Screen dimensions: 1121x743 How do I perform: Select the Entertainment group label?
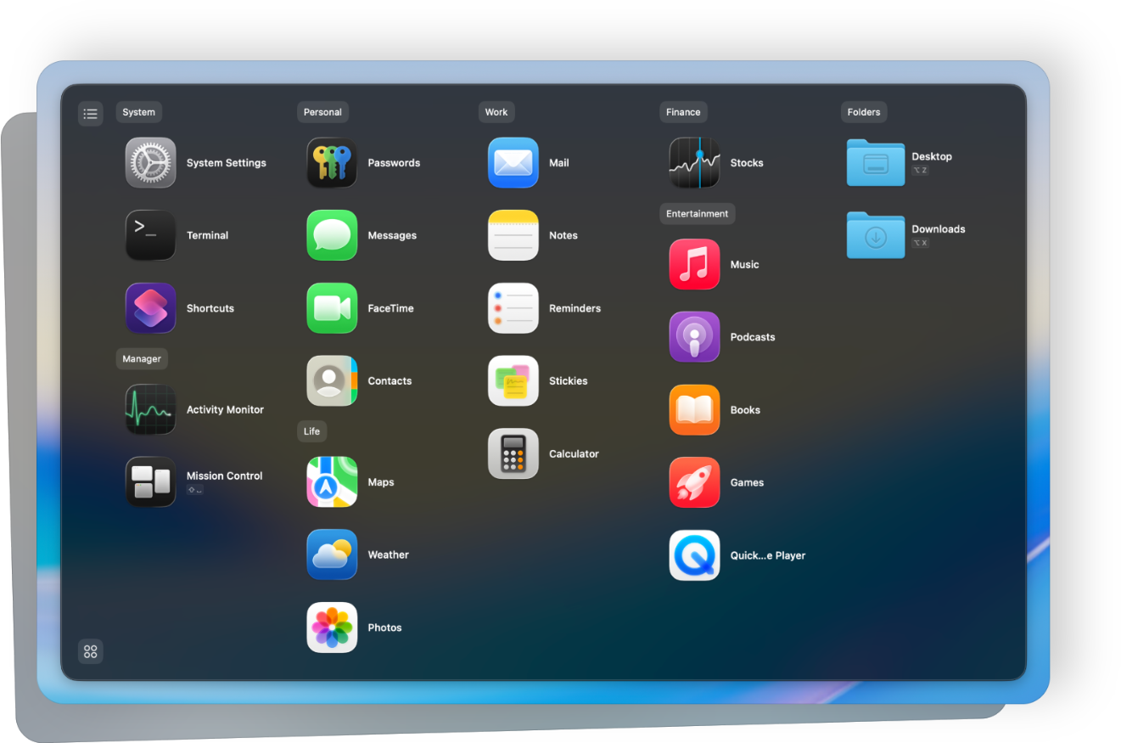tap(697, 214)
